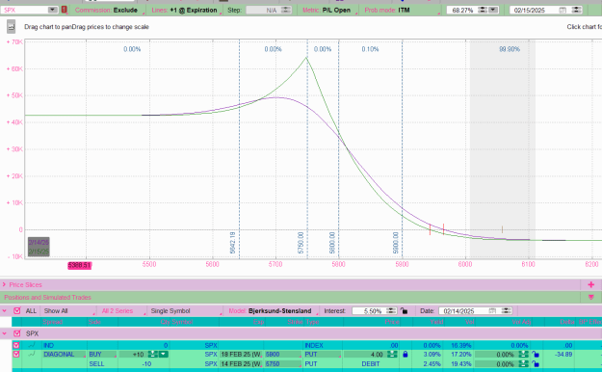Step the 02/15/2025 date stepper

coord(577,10)
